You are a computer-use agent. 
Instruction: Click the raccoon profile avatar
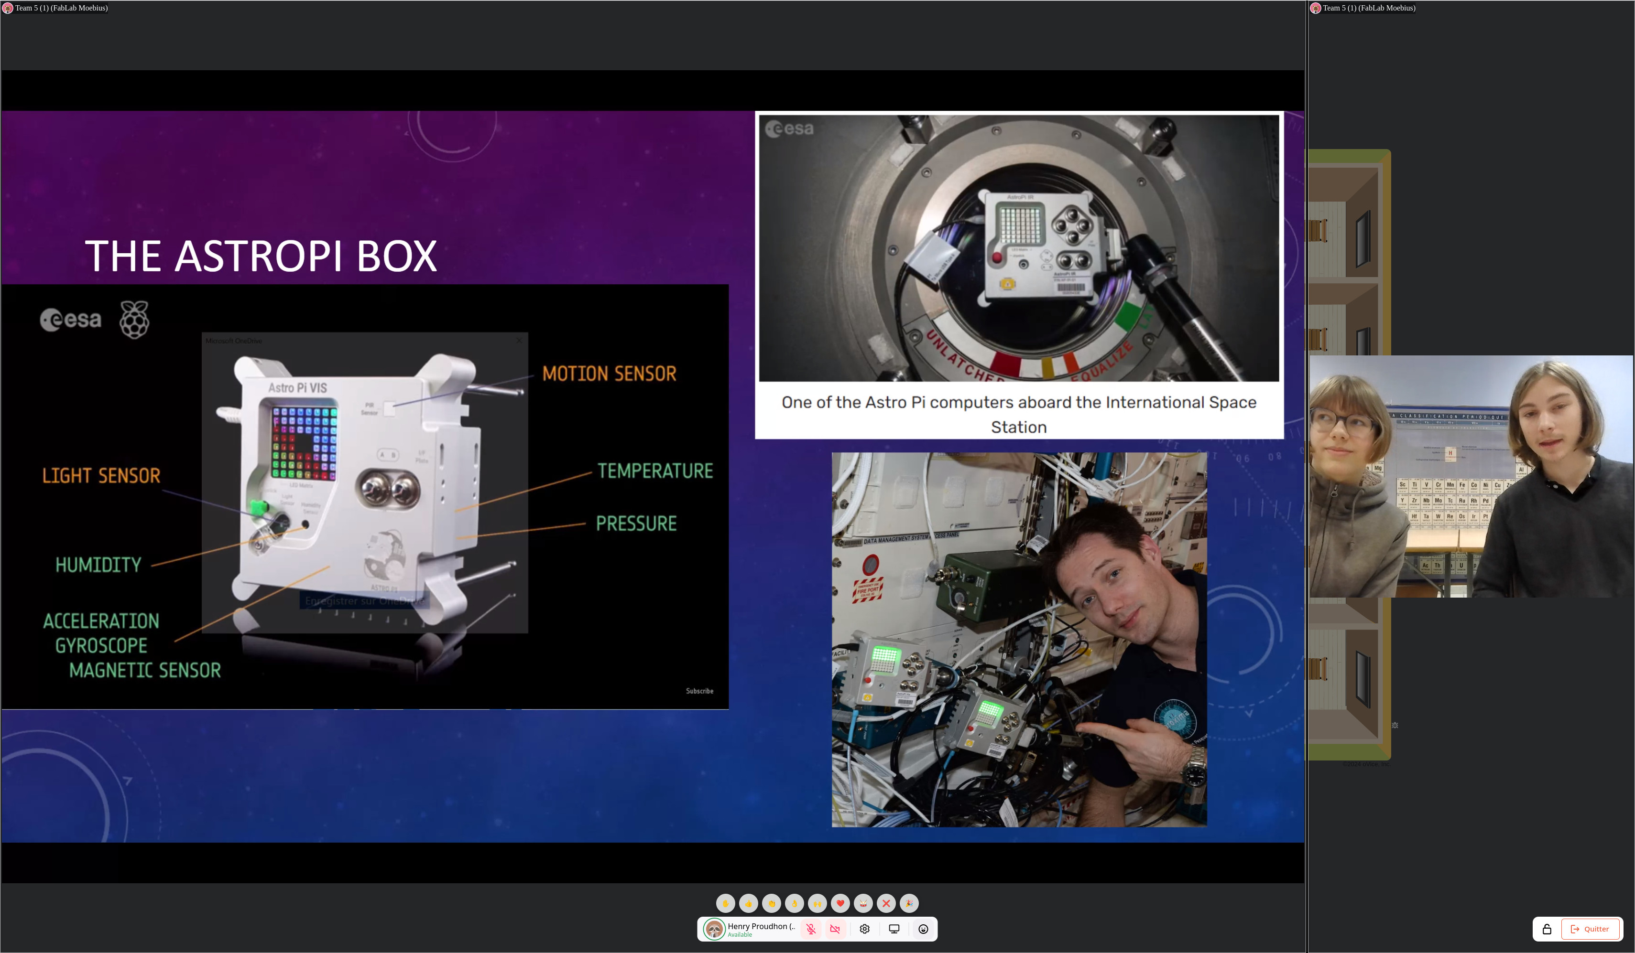(x=714, y=929)
